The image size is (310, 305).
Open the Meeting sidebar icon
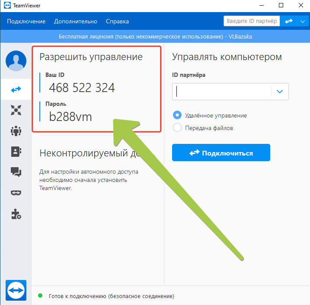pos(16,131)
